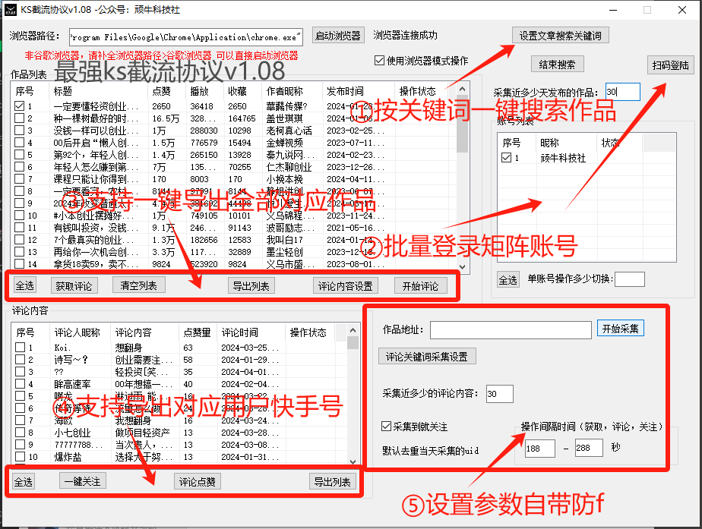Click the KS app icon in title bar

(11, 10)
